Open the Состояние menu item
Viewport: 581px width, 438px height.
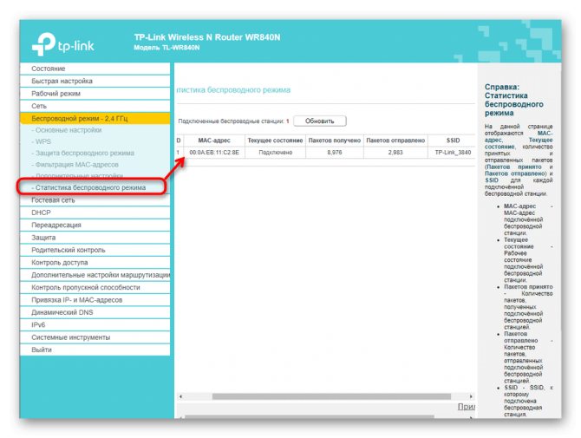click(x=95, y=69)
